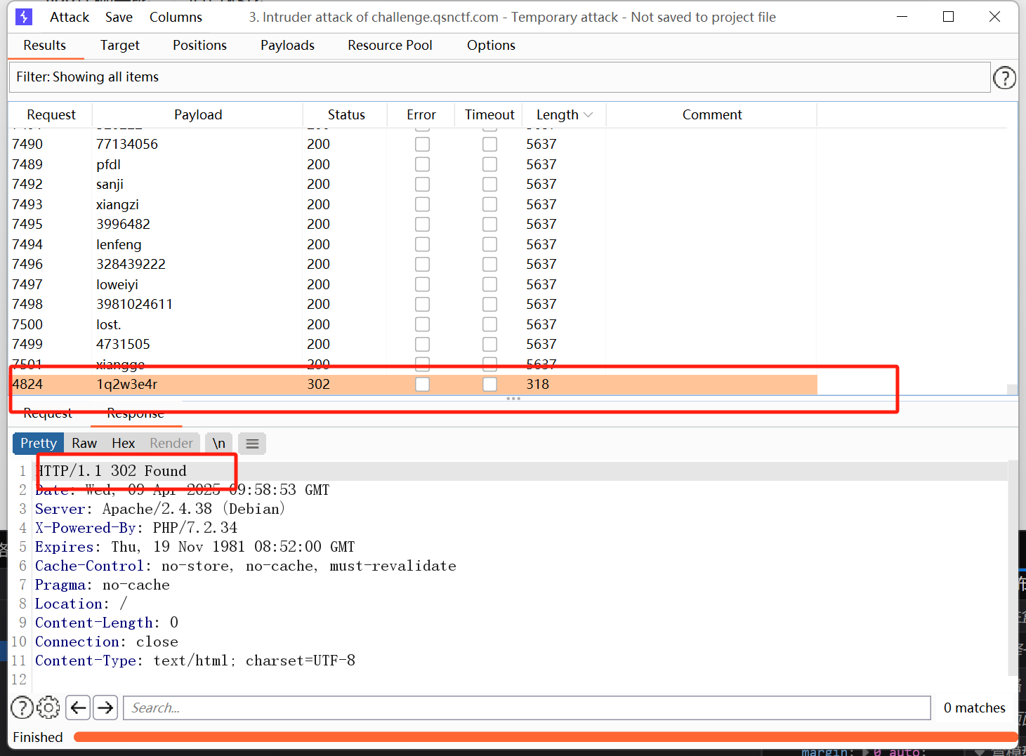Switch to Render view of response
Viewport: 1026px width, 756px height.
(x=171, y=444)
